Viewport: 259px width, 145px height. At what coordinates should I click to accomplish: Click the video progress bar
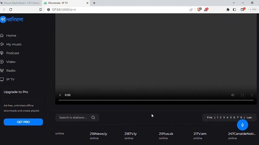(x=156, y=100)
